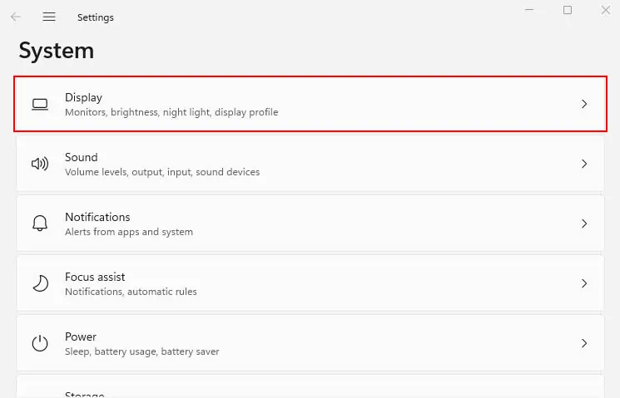Click the Focus assist moon icon
620x398 pixels.
[40, 284]
